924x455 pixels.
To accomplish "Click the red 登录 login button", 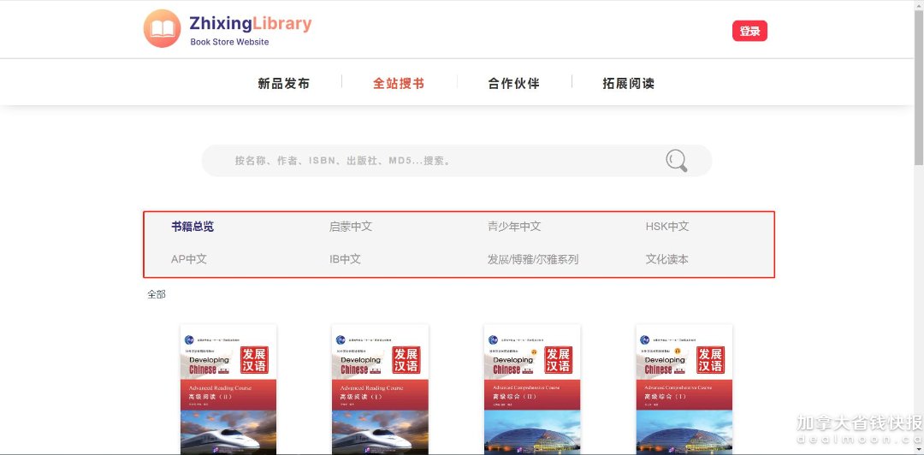I will 749,32.
